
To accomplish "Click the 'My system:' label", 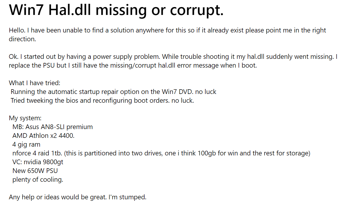I will [x=25, y=118].
